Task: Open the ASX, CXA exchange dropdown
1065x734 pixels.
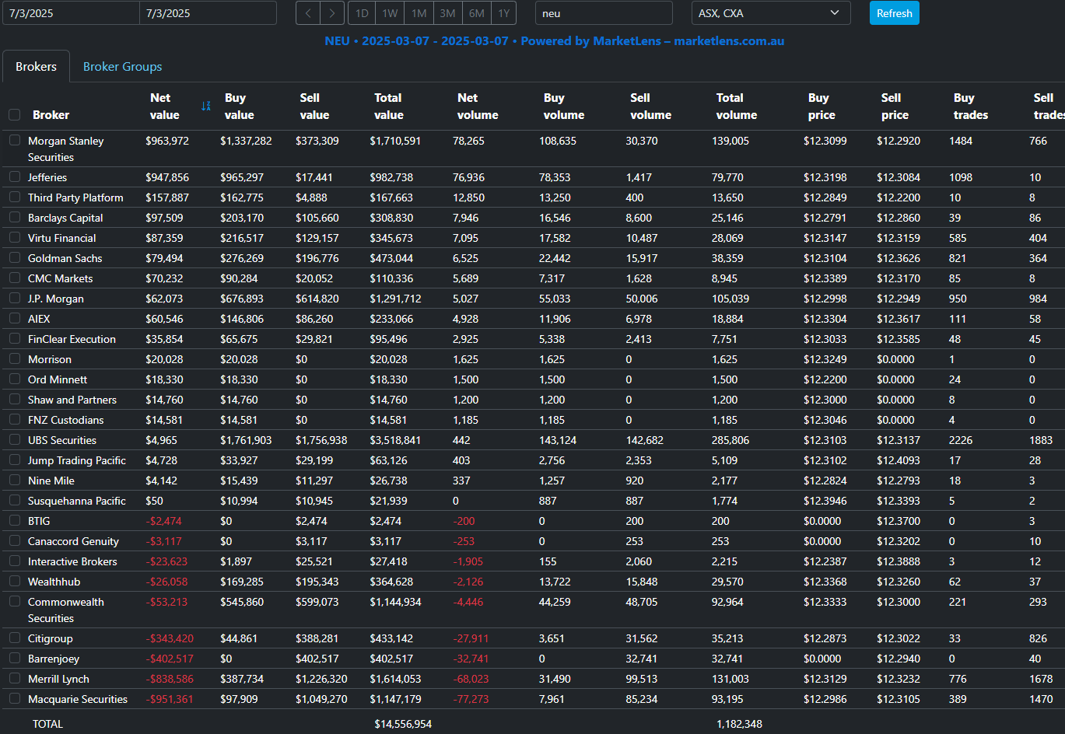Action: click(771, 13)
